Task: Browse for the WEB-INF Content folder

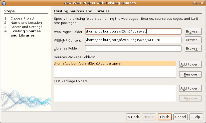Action: [193, 40]
